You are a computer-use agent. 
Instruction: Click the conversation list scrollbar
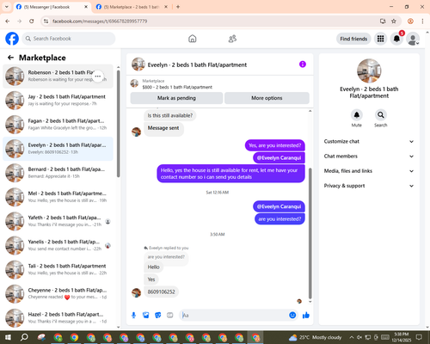coord(119,124)
